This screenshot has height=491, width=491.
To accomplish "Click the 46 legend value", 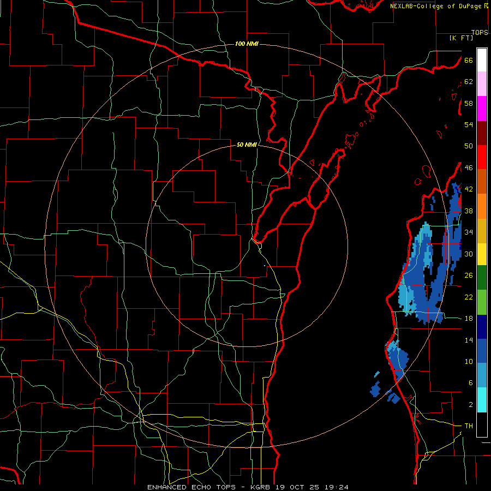I will (469, 168).
